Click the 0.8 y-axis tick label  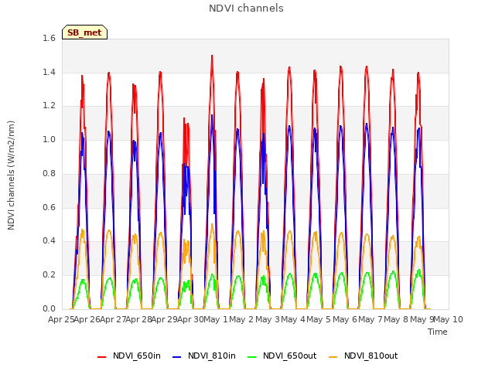(49, 173)
